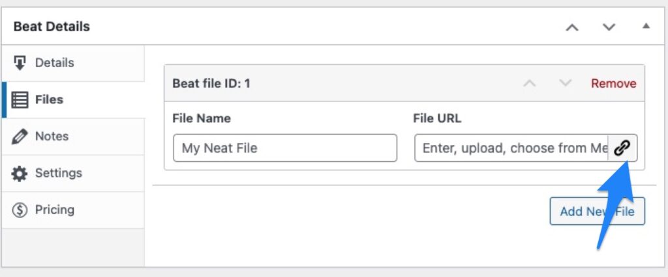Click the Settings gear icon
This screenshot has height=277, width=668.
(20, 174)
